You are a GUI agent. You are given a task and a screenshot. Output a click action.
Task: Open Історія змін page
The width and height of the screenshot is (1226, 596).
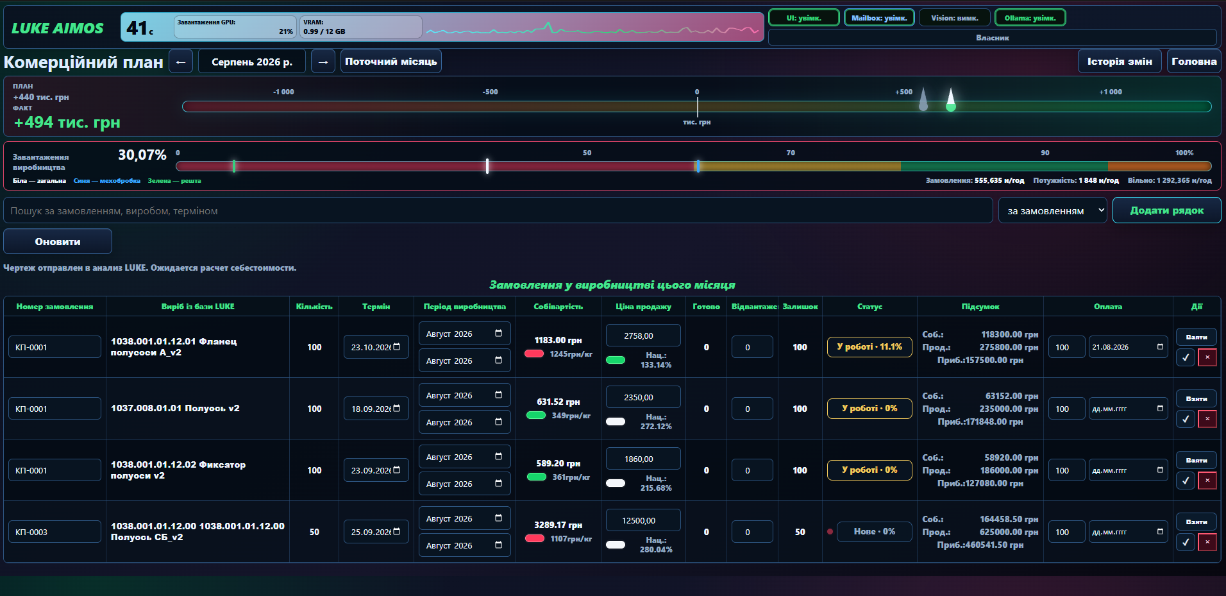(x=1120, y=62)
